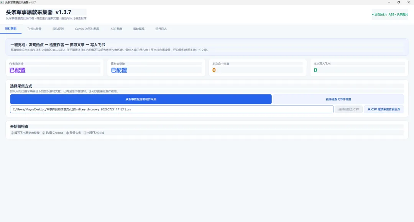Click the 正在运行: A2E + 头条图片 status badge
Viewport: 414px width, 222px height.
tap(390, 15)
